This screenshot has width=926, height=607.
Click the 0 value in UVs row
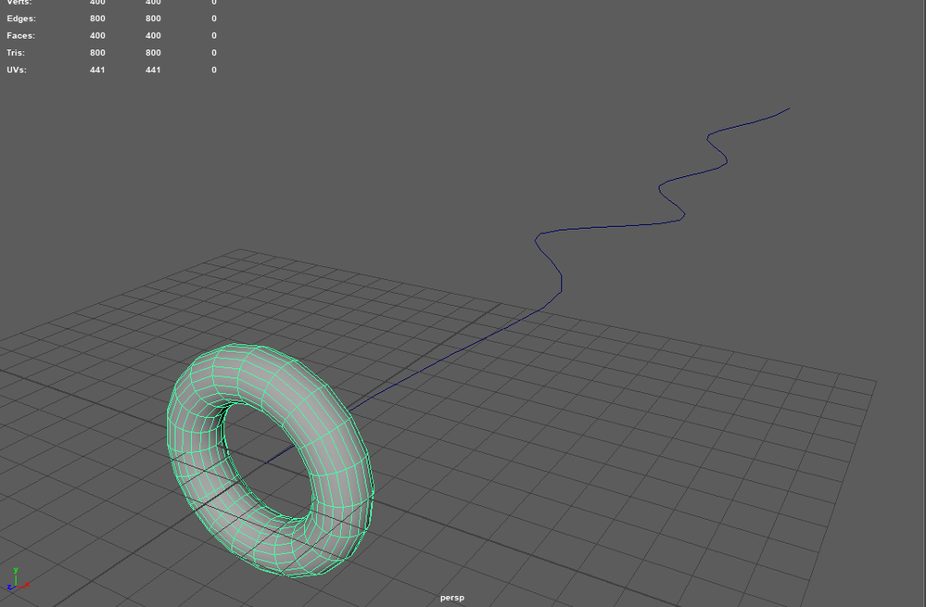pos(214,70)
